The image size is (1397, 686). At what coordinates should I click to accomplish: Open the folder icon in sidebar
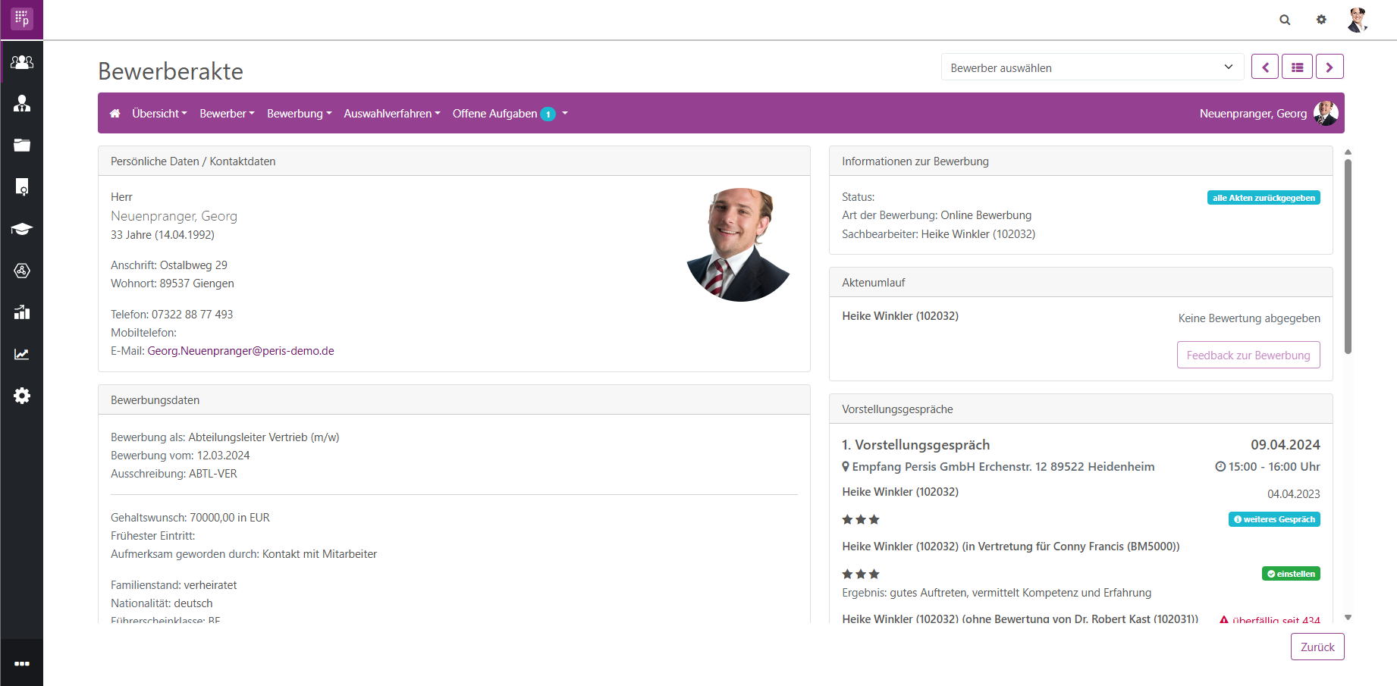pos(22,146)
